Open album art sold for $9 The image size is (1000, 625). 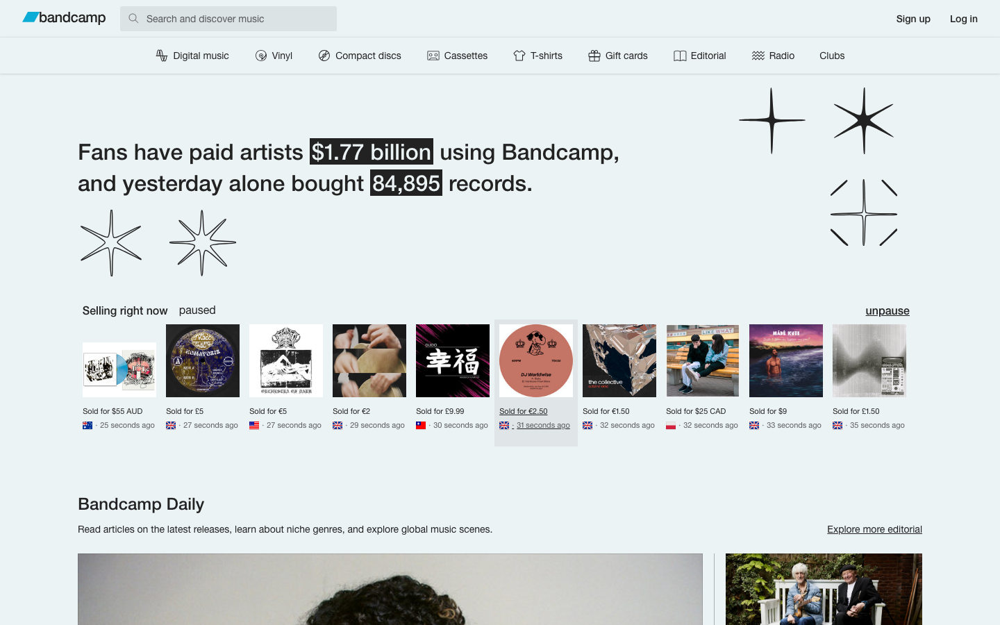[x=786, y=360]
